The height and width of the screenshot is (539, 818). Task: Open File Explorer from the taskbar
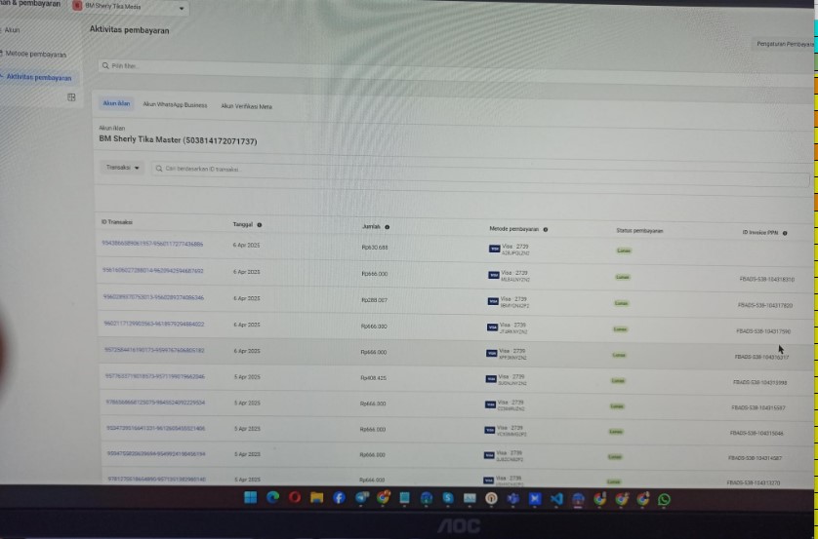pyautogui.click(x=315, y=498)
